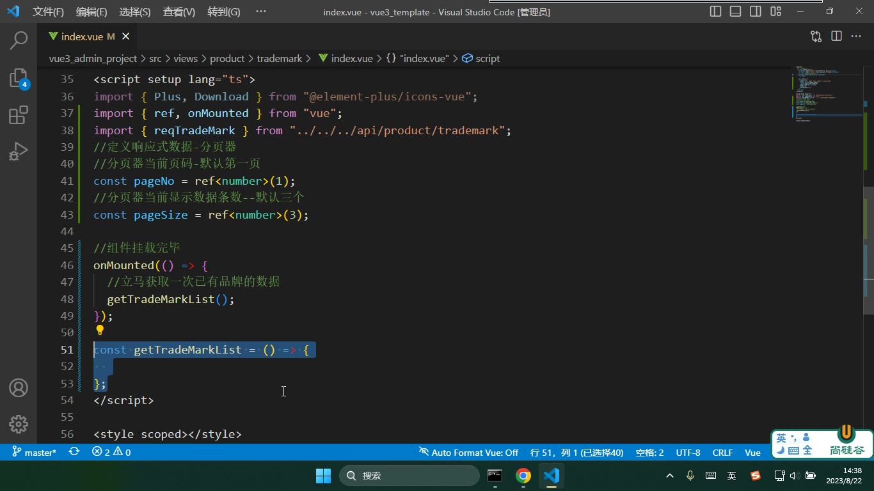Screen dimensions: 874x491
Task: Open the master* branch indicator
Action: pos(34,452)
